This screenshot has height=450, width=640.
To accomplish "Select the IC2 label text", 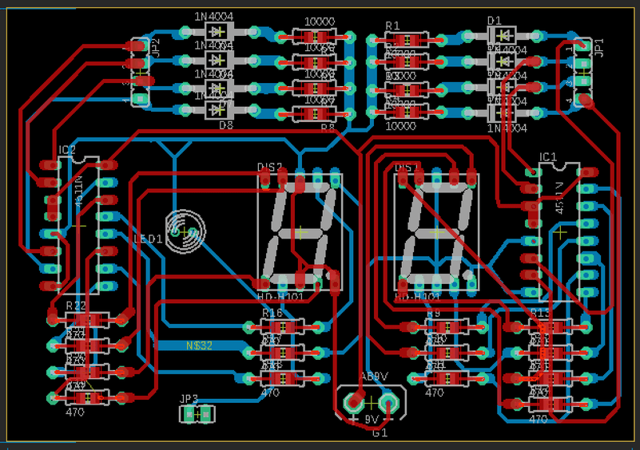I will coord(67,150).
